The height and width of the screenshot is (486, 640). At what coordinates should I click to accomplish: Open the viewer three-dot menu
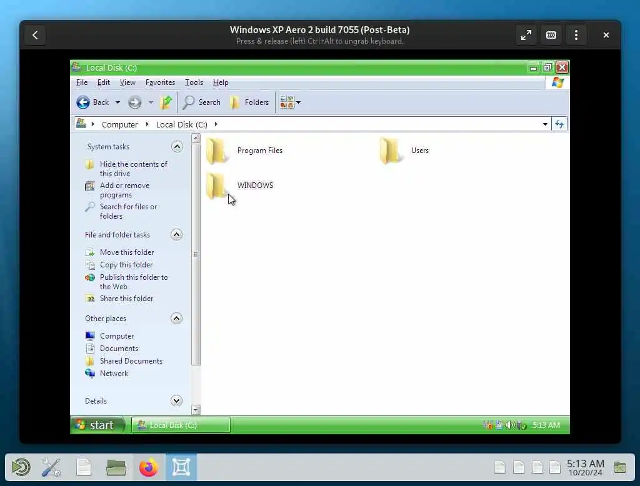[576, 35]
